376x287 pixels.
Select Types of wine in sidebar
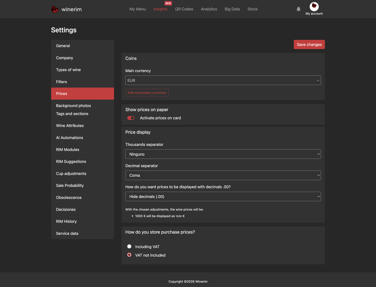click(82, 70)
